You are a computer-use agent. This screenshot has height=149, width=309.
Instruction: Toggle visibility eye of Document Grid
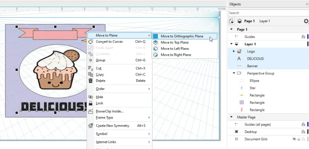click(x=294, y=139)
